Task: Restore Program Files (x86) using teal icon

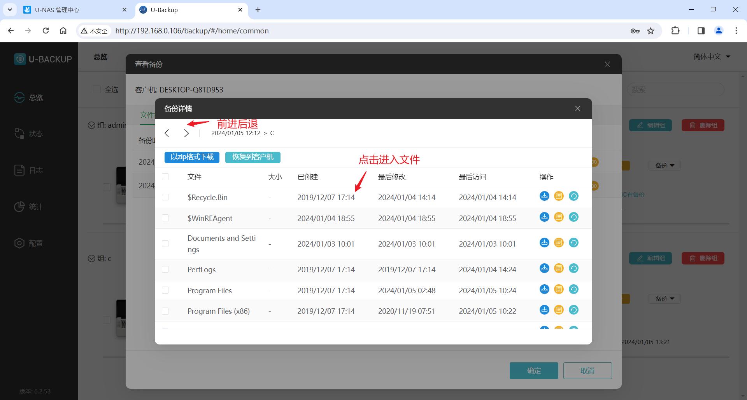Action: click(x=573, y=310)
